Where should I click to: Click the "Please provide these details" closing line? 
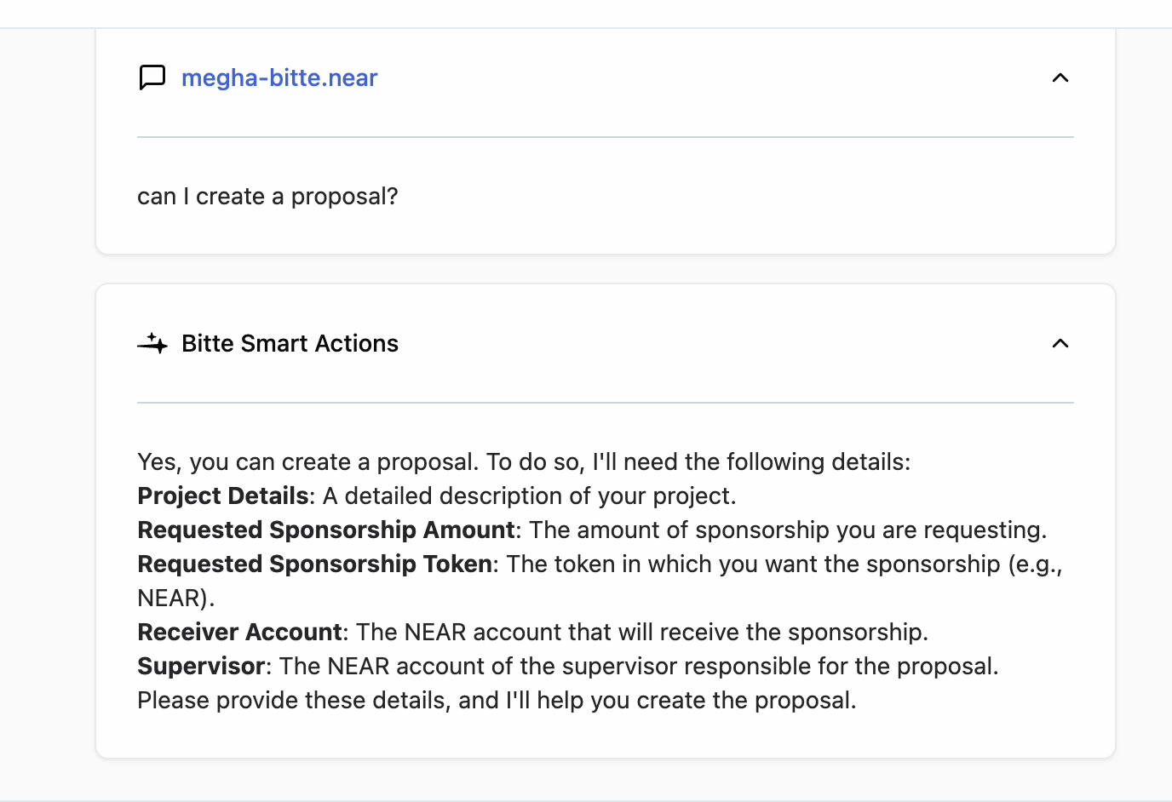(497, 700)
